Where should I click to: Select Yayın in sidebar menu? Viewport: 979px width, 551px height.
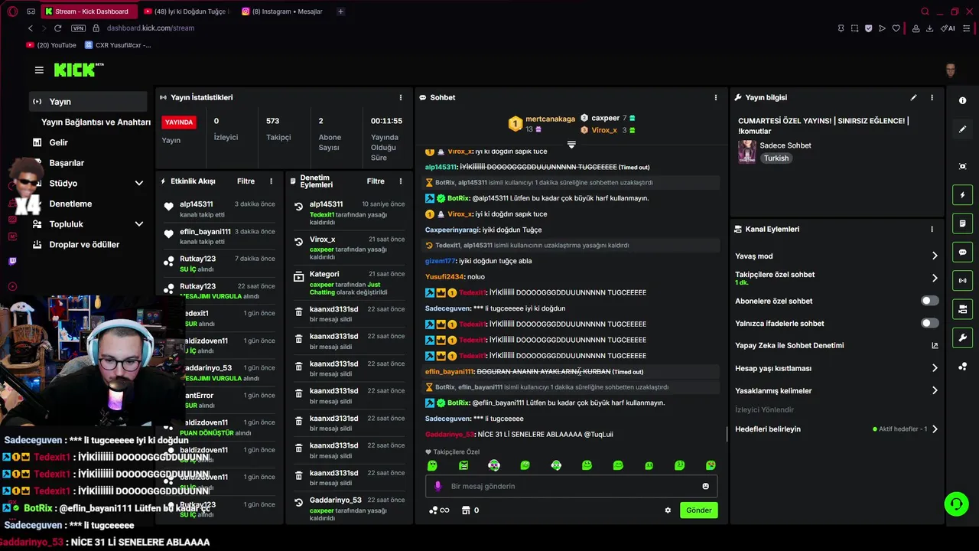point(88,102)
